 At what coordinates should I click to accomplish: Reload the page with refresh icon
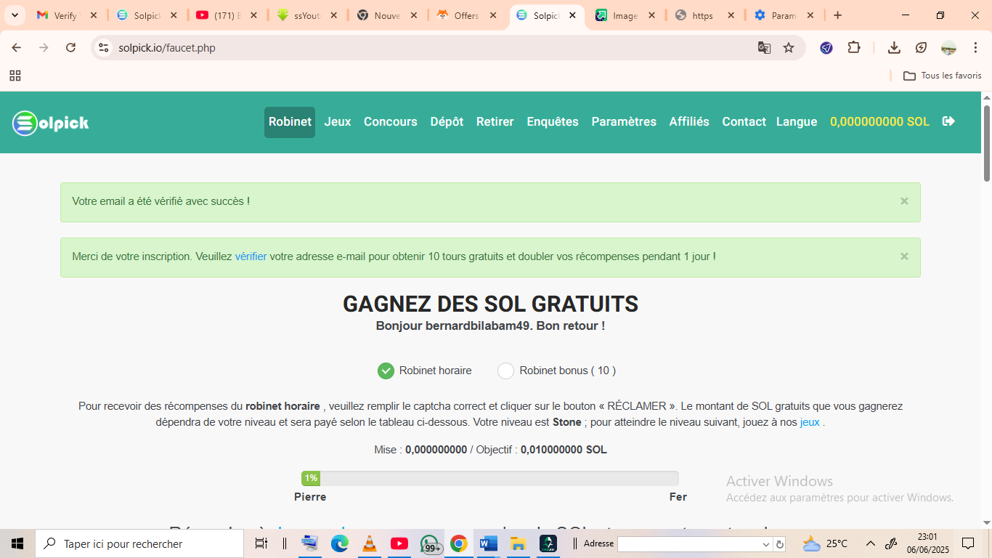[x=70, y=48]
